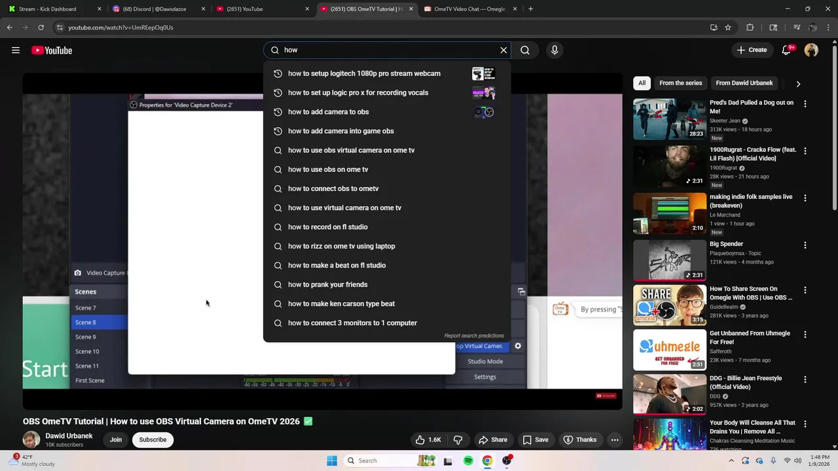Select suggestion 'how to add camera into game obs'
The height and width of the screenshot is (471, 838).
click(x=386, y=131)
